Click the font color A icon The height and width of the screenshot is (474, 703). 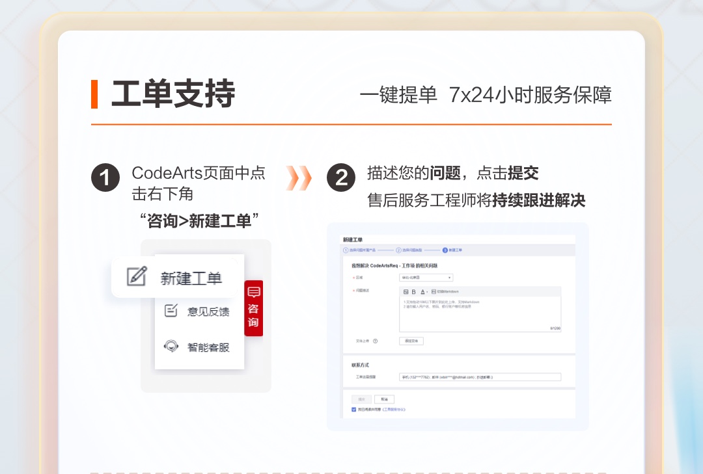pos(421,292)
